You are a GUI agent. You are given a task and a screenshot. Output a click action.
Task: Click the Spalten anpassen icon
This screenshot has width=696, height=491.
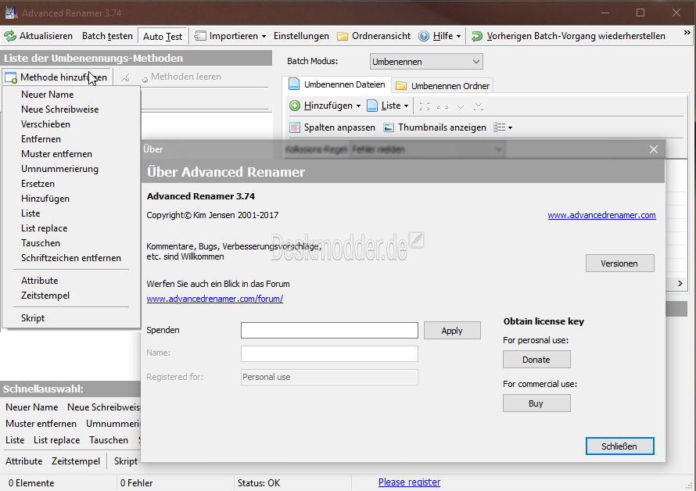[x=295, y=128]
